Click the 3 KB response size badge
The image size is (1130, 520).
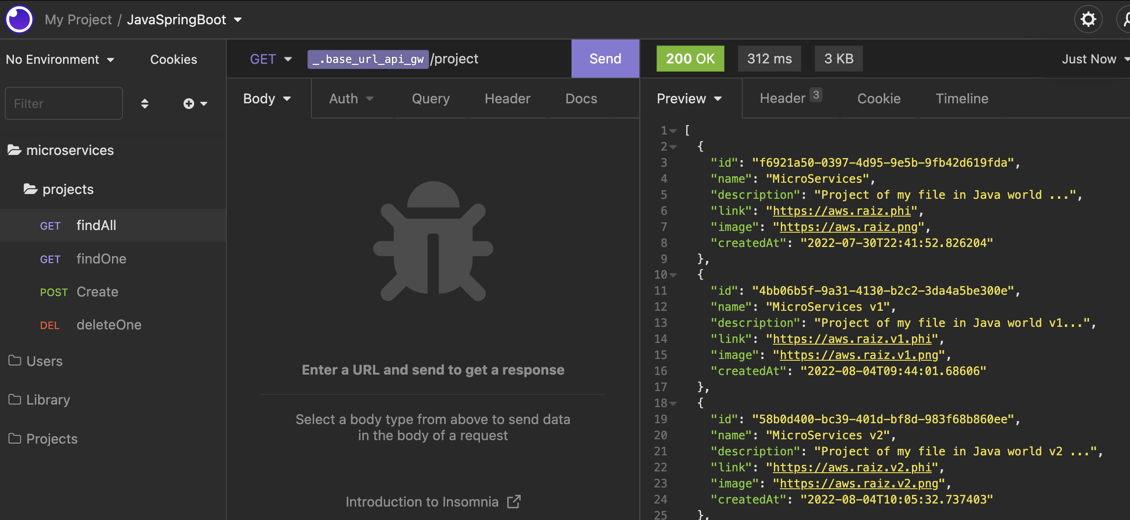(x=838, y=59)
